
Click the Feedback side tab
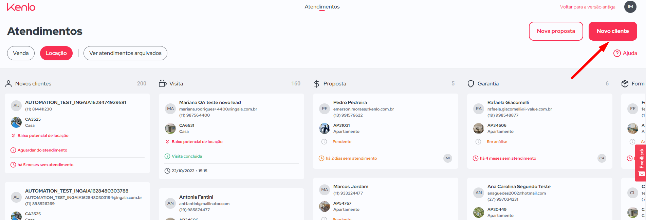click(641, 163)
